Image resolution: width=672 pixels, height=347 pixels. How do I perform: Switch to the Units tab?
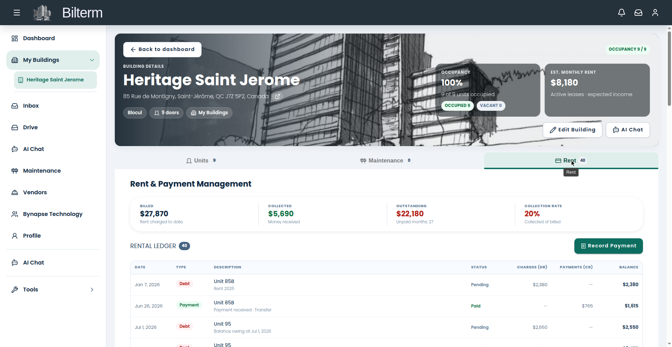(201, 161)
